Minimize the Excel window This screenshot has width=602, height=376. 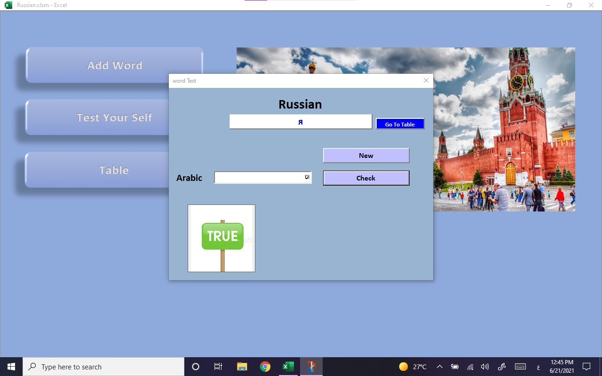point(548,5)
